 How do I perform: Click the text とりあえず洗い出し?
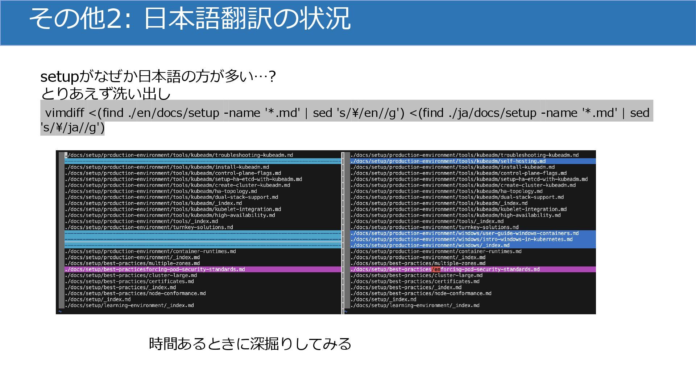click(x=105, y=94)
